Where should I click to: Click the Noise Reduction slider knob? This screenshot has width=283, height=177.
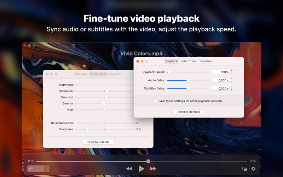pos(76,123)
